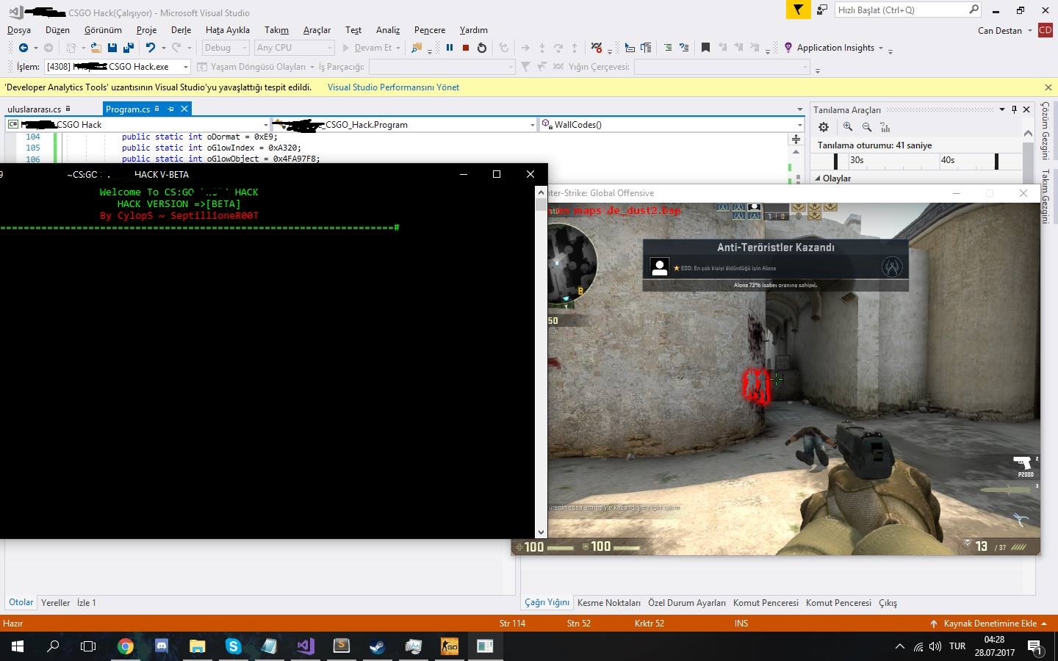1058x661 pixels.
Task: Click Kaynak Denetimine Ekle in status bar
Action: (990, 624)
